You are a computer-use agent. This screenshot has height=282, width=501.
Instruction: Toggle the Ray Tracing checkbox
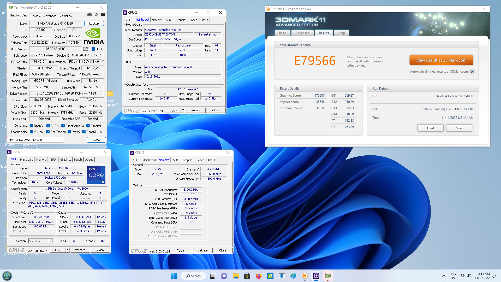[48, 132]
